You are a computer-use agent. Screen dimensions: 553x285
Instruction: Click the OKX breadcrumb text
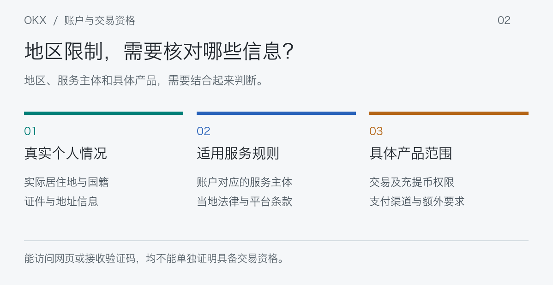(x=35, y=20)
